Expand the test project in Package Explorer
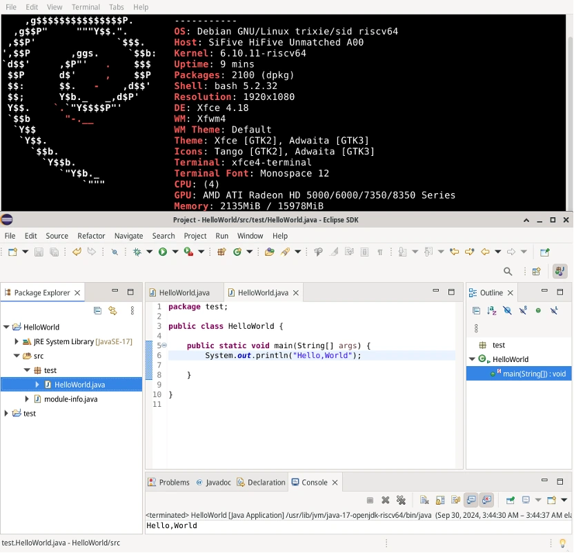 coord(6,413)
